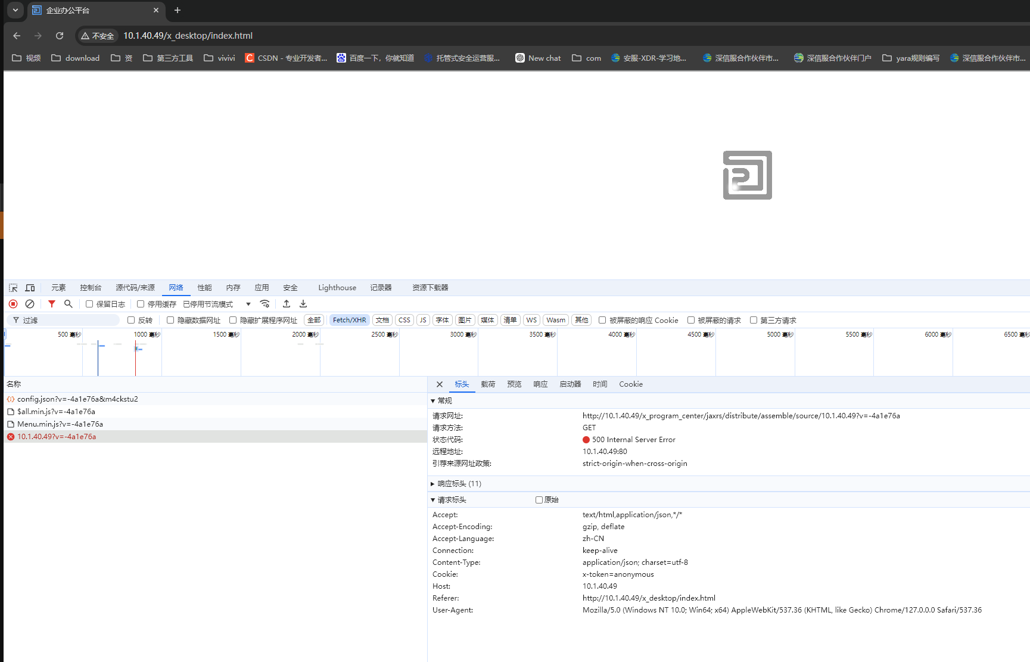Open network search magnifier icon
The image size is (1030, 662).
point(69,304)
